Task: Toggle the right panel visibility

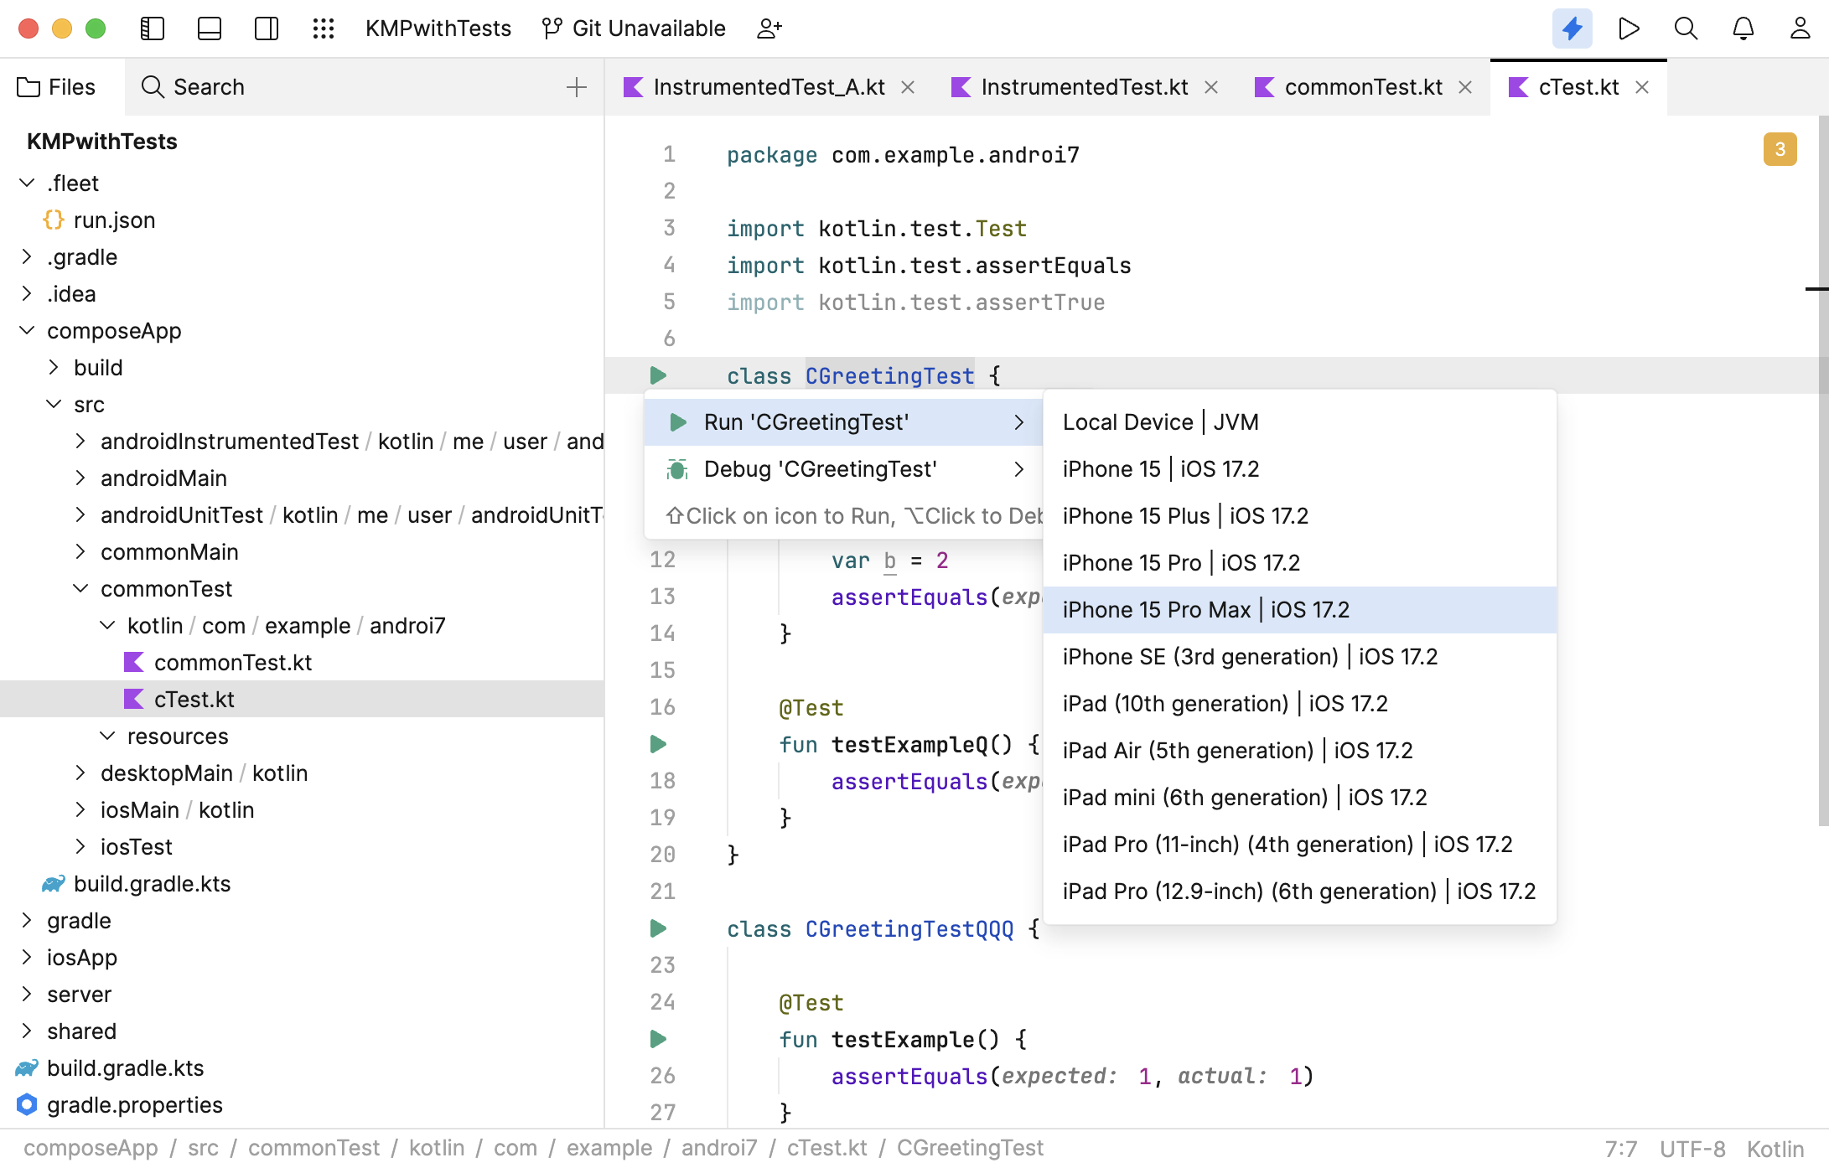Action: click(266, 28)
